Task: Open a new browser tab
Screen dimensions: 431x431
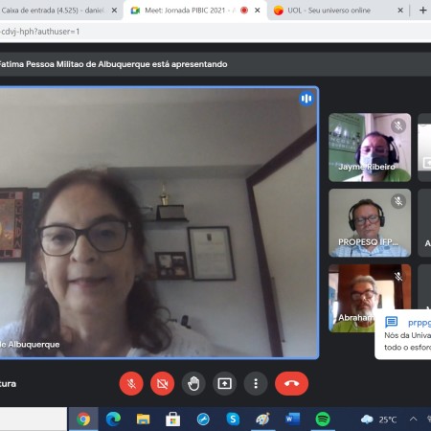Action: (422, 11)
